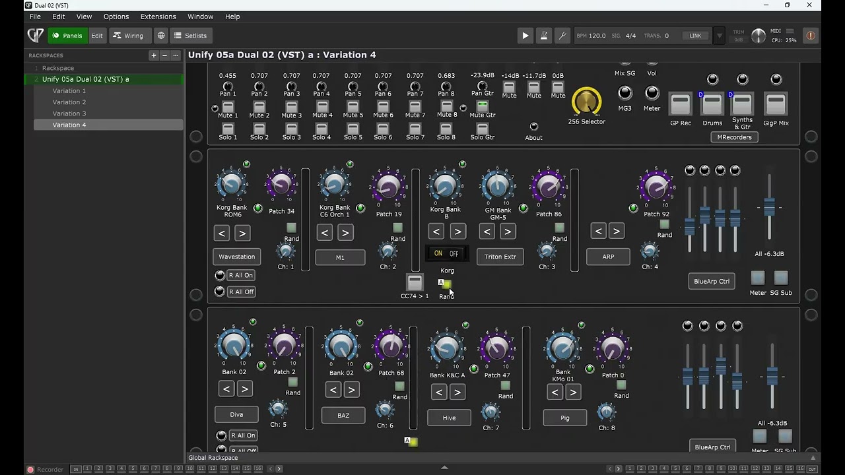Toggle the Solo 1 switch
Viewport: 845px width, 475px height.
[x=228, y=129]
